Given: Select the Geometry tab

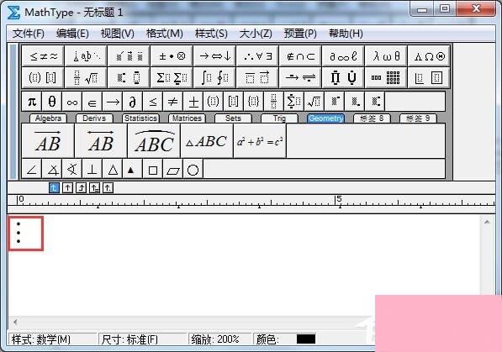Looking at the screenshot, I should pos(325,118).
